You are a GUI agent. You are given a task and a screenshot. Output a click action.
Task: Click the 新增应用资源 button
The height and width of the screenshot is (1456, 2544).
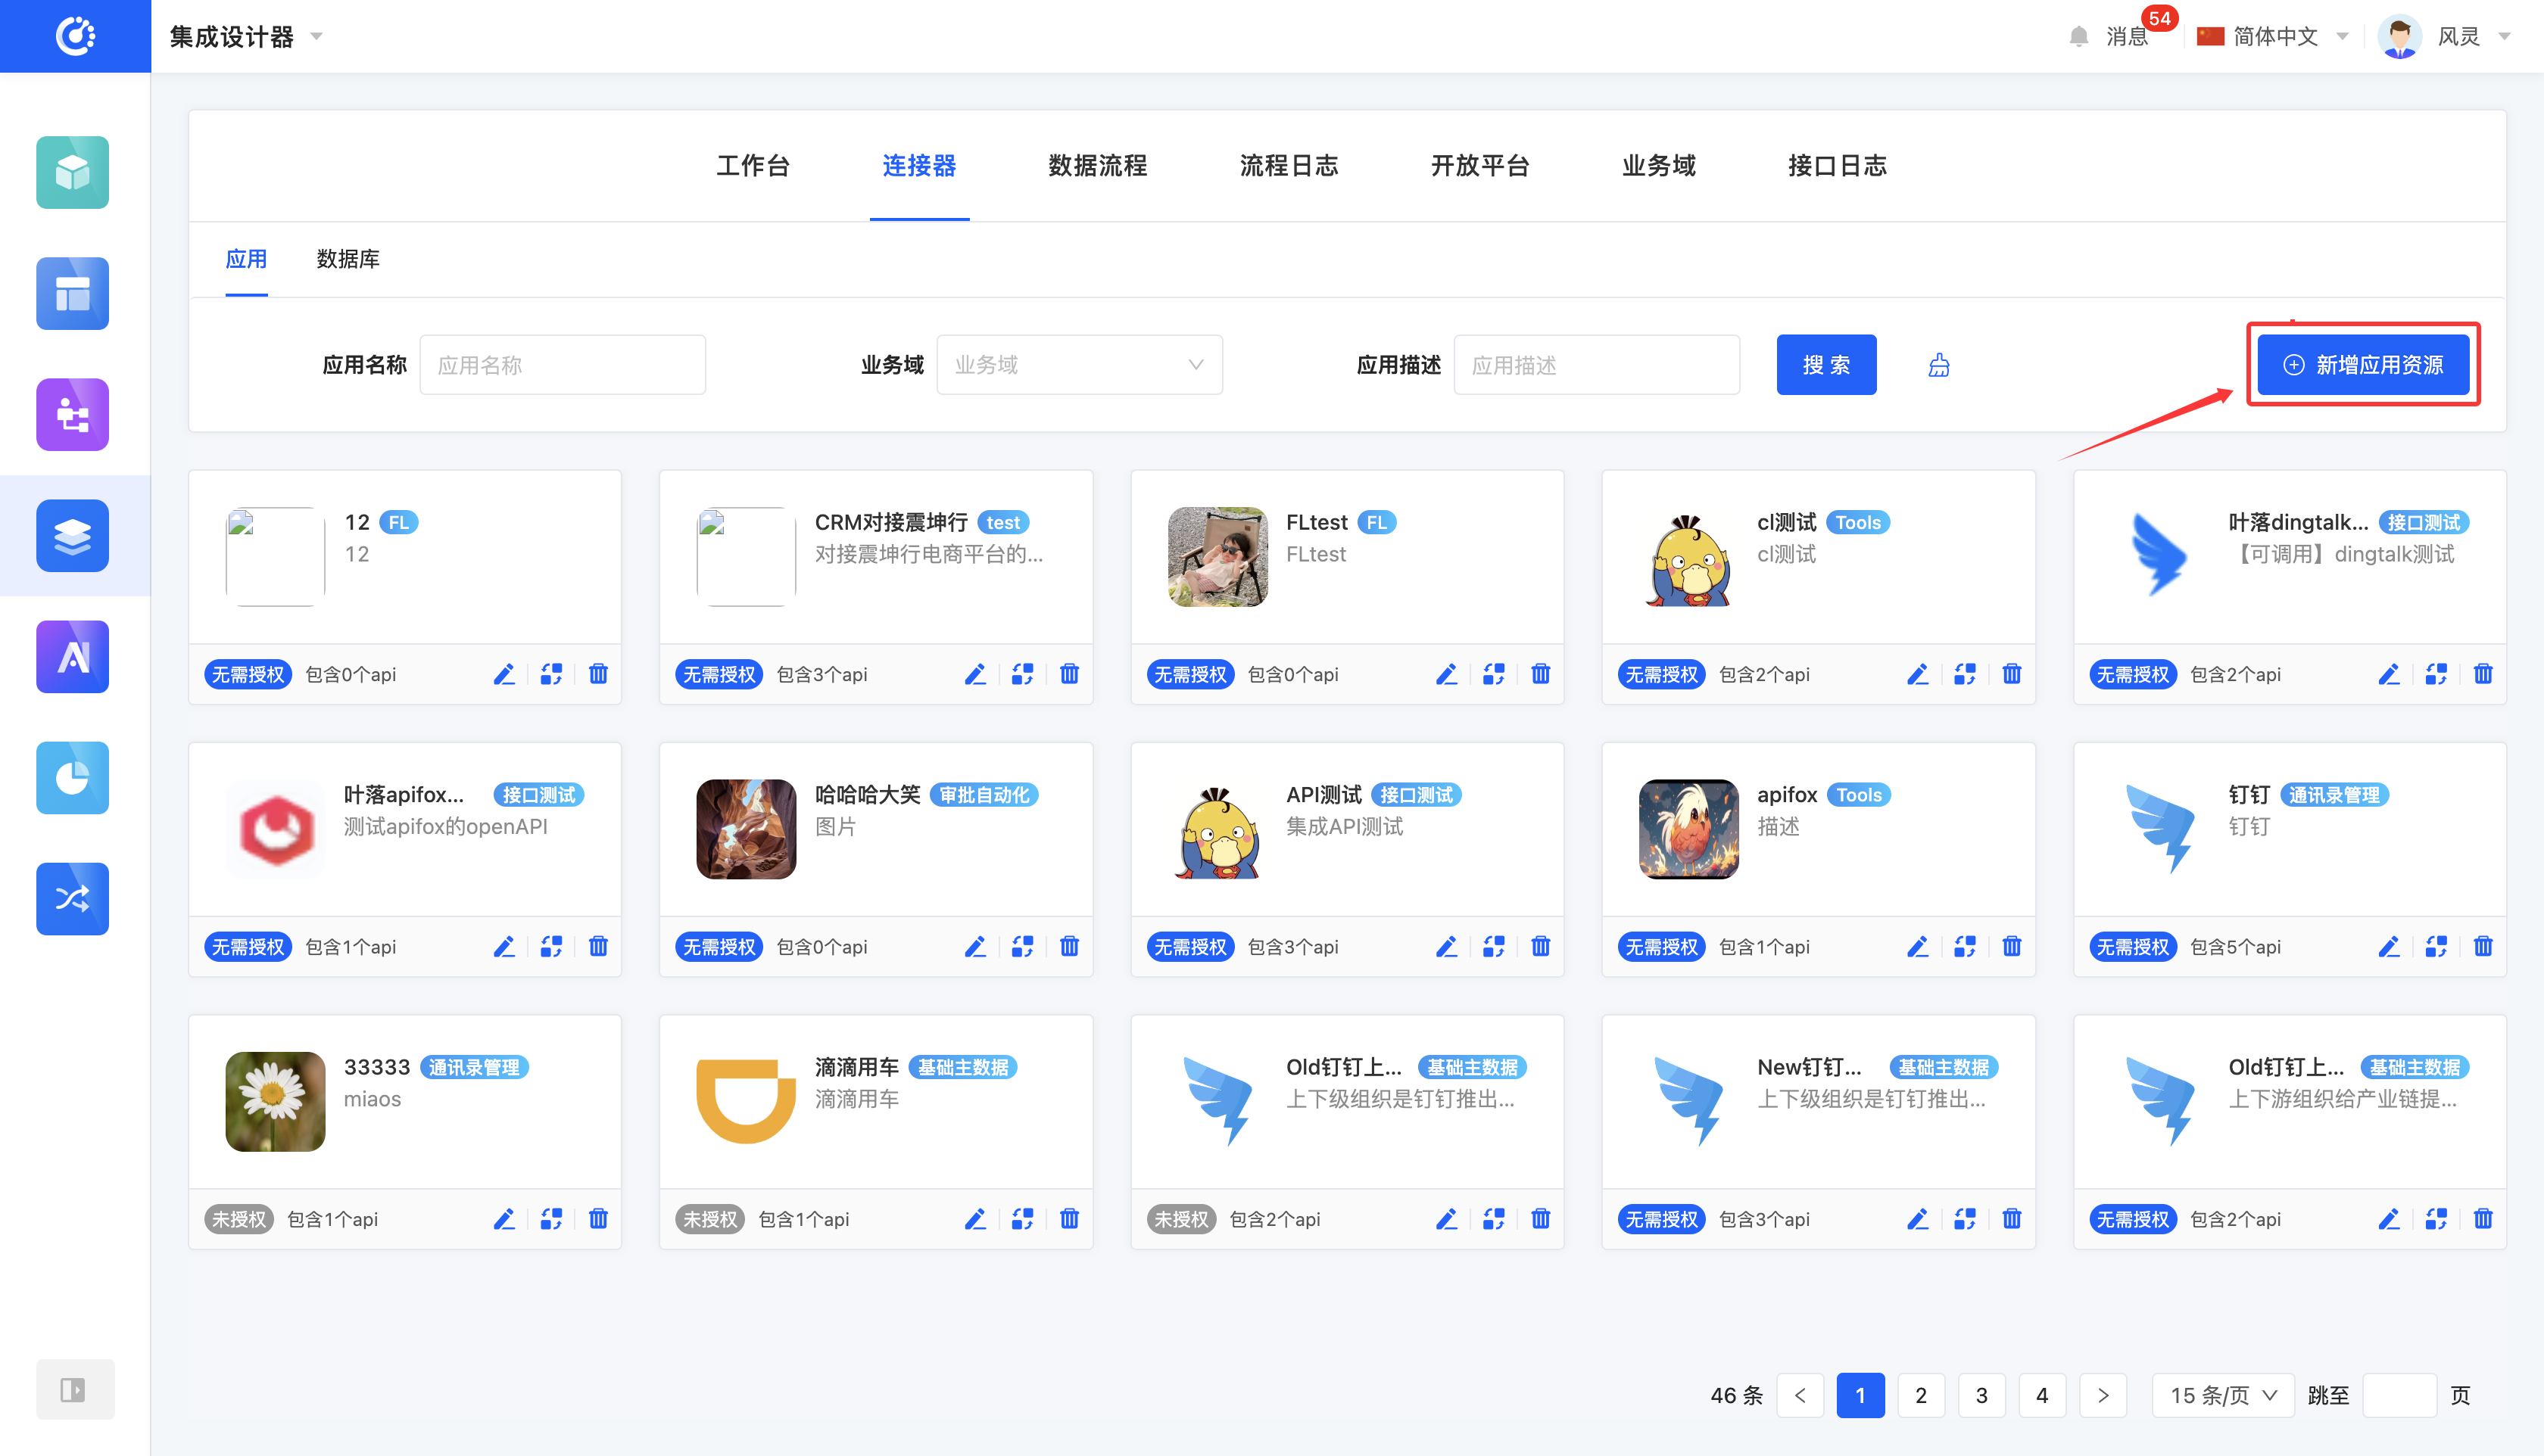coord(2363,365)
